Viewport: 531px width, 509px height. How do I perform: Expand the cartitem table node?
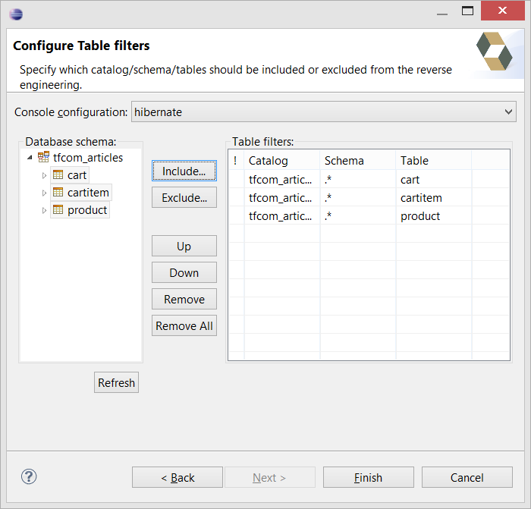[x=44, y=193]
